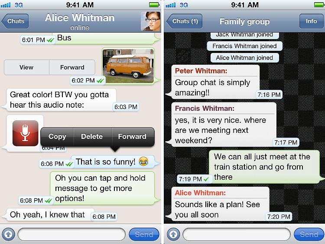Screen dimensions: 325x244
Task: Open Alice Whitman's profile photo
Action: 151,21
